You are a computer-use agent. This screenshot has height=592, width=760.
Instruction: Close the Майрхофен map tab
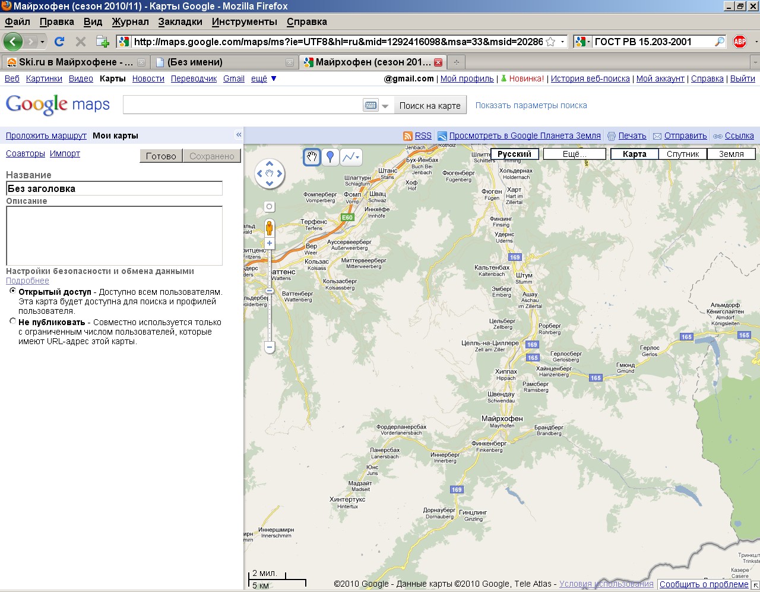click(438, 62)
